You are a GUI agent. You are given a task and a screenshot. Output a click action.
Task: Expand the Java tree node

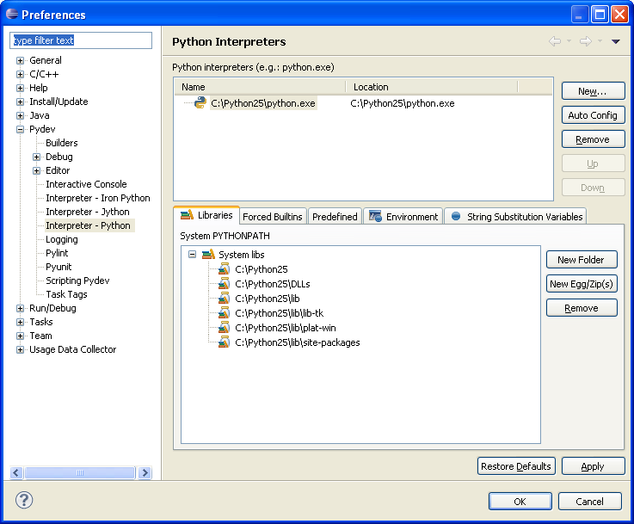point(20,115)
